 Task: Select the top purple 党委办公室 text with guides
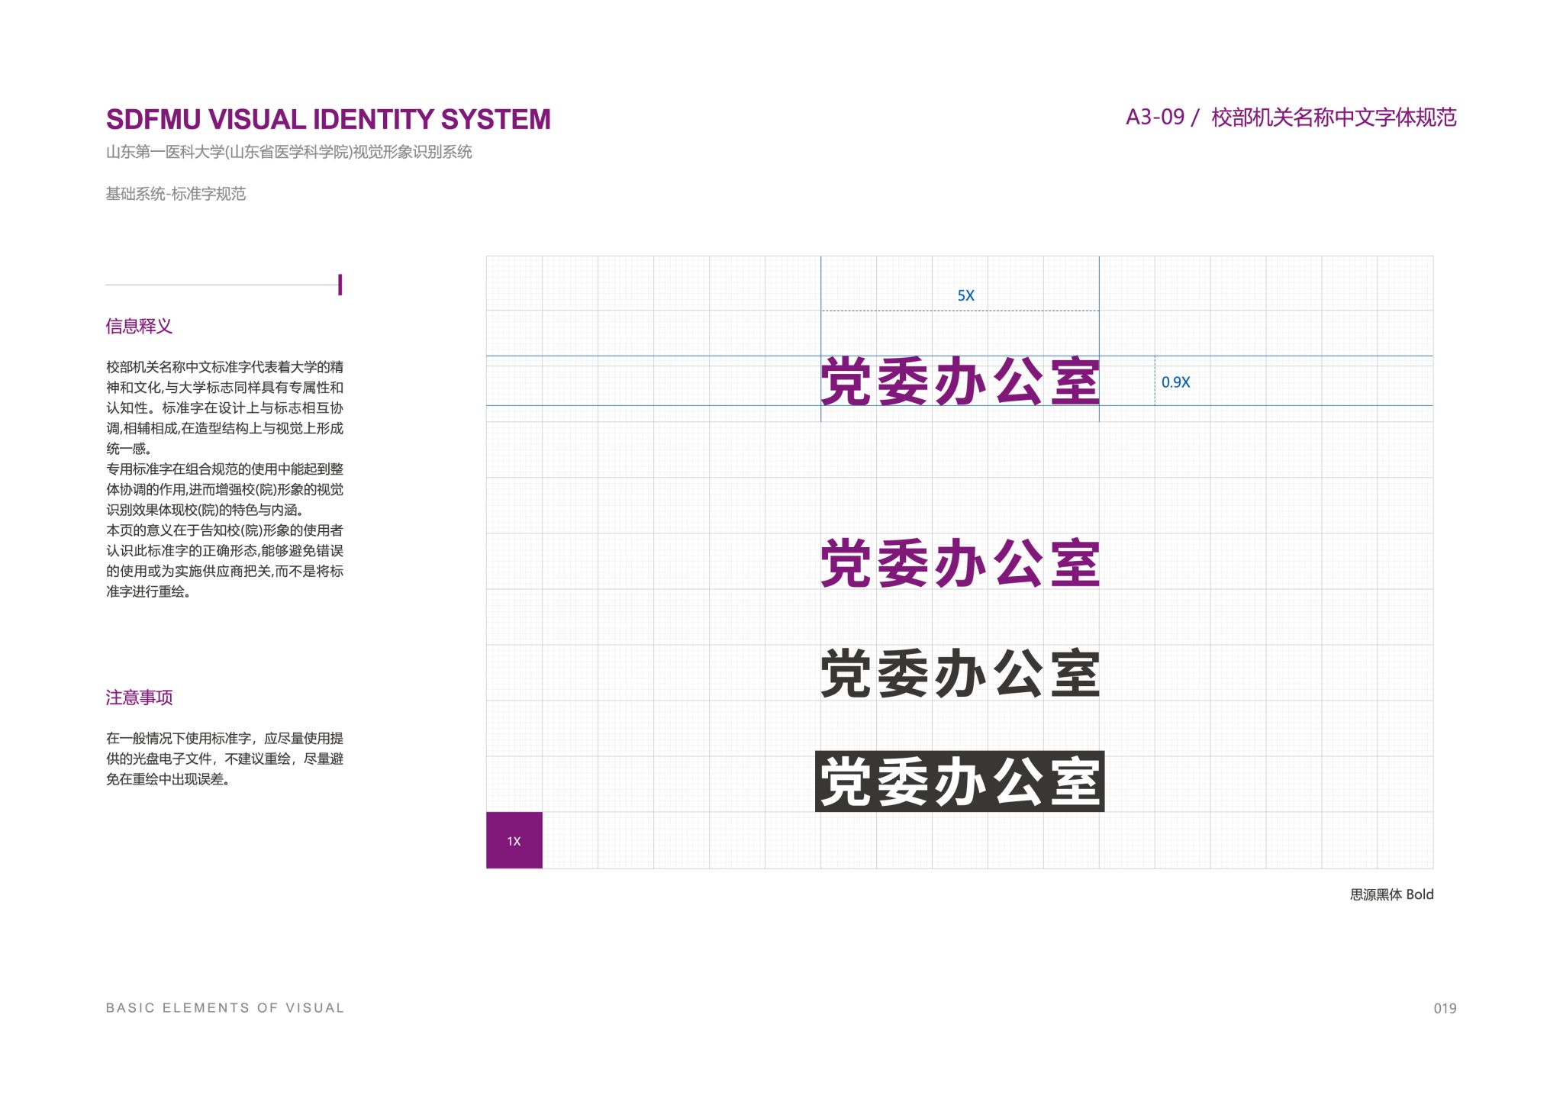[959, 382]
